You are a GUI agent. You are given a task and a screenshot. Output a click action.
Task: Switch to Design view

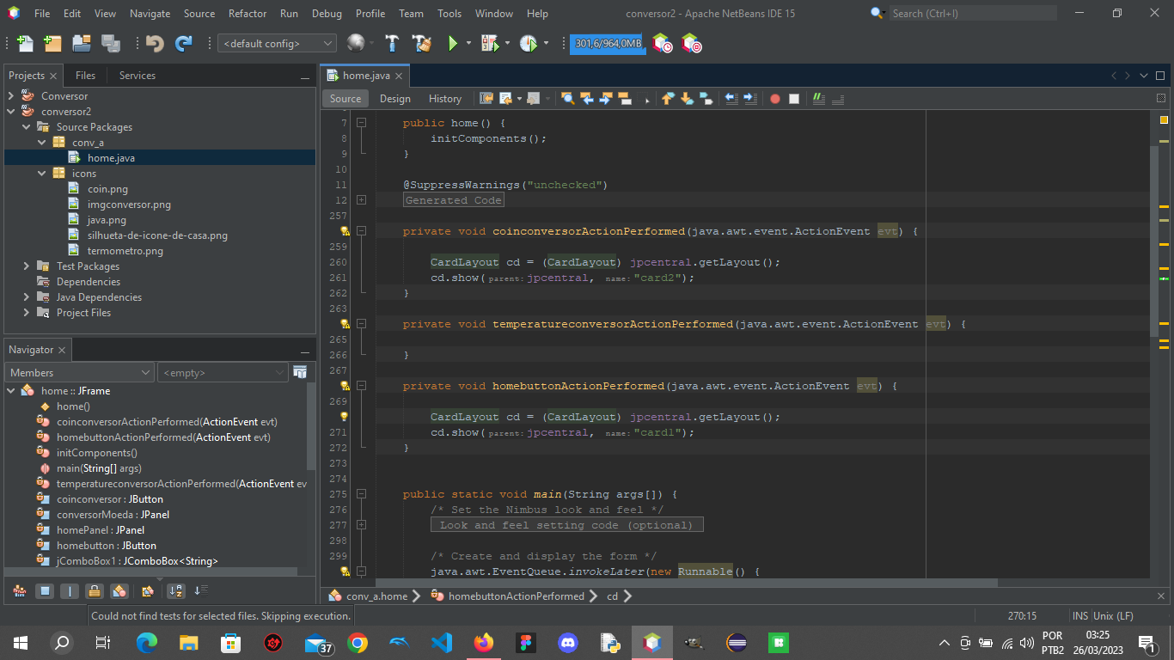coord(394,99)
